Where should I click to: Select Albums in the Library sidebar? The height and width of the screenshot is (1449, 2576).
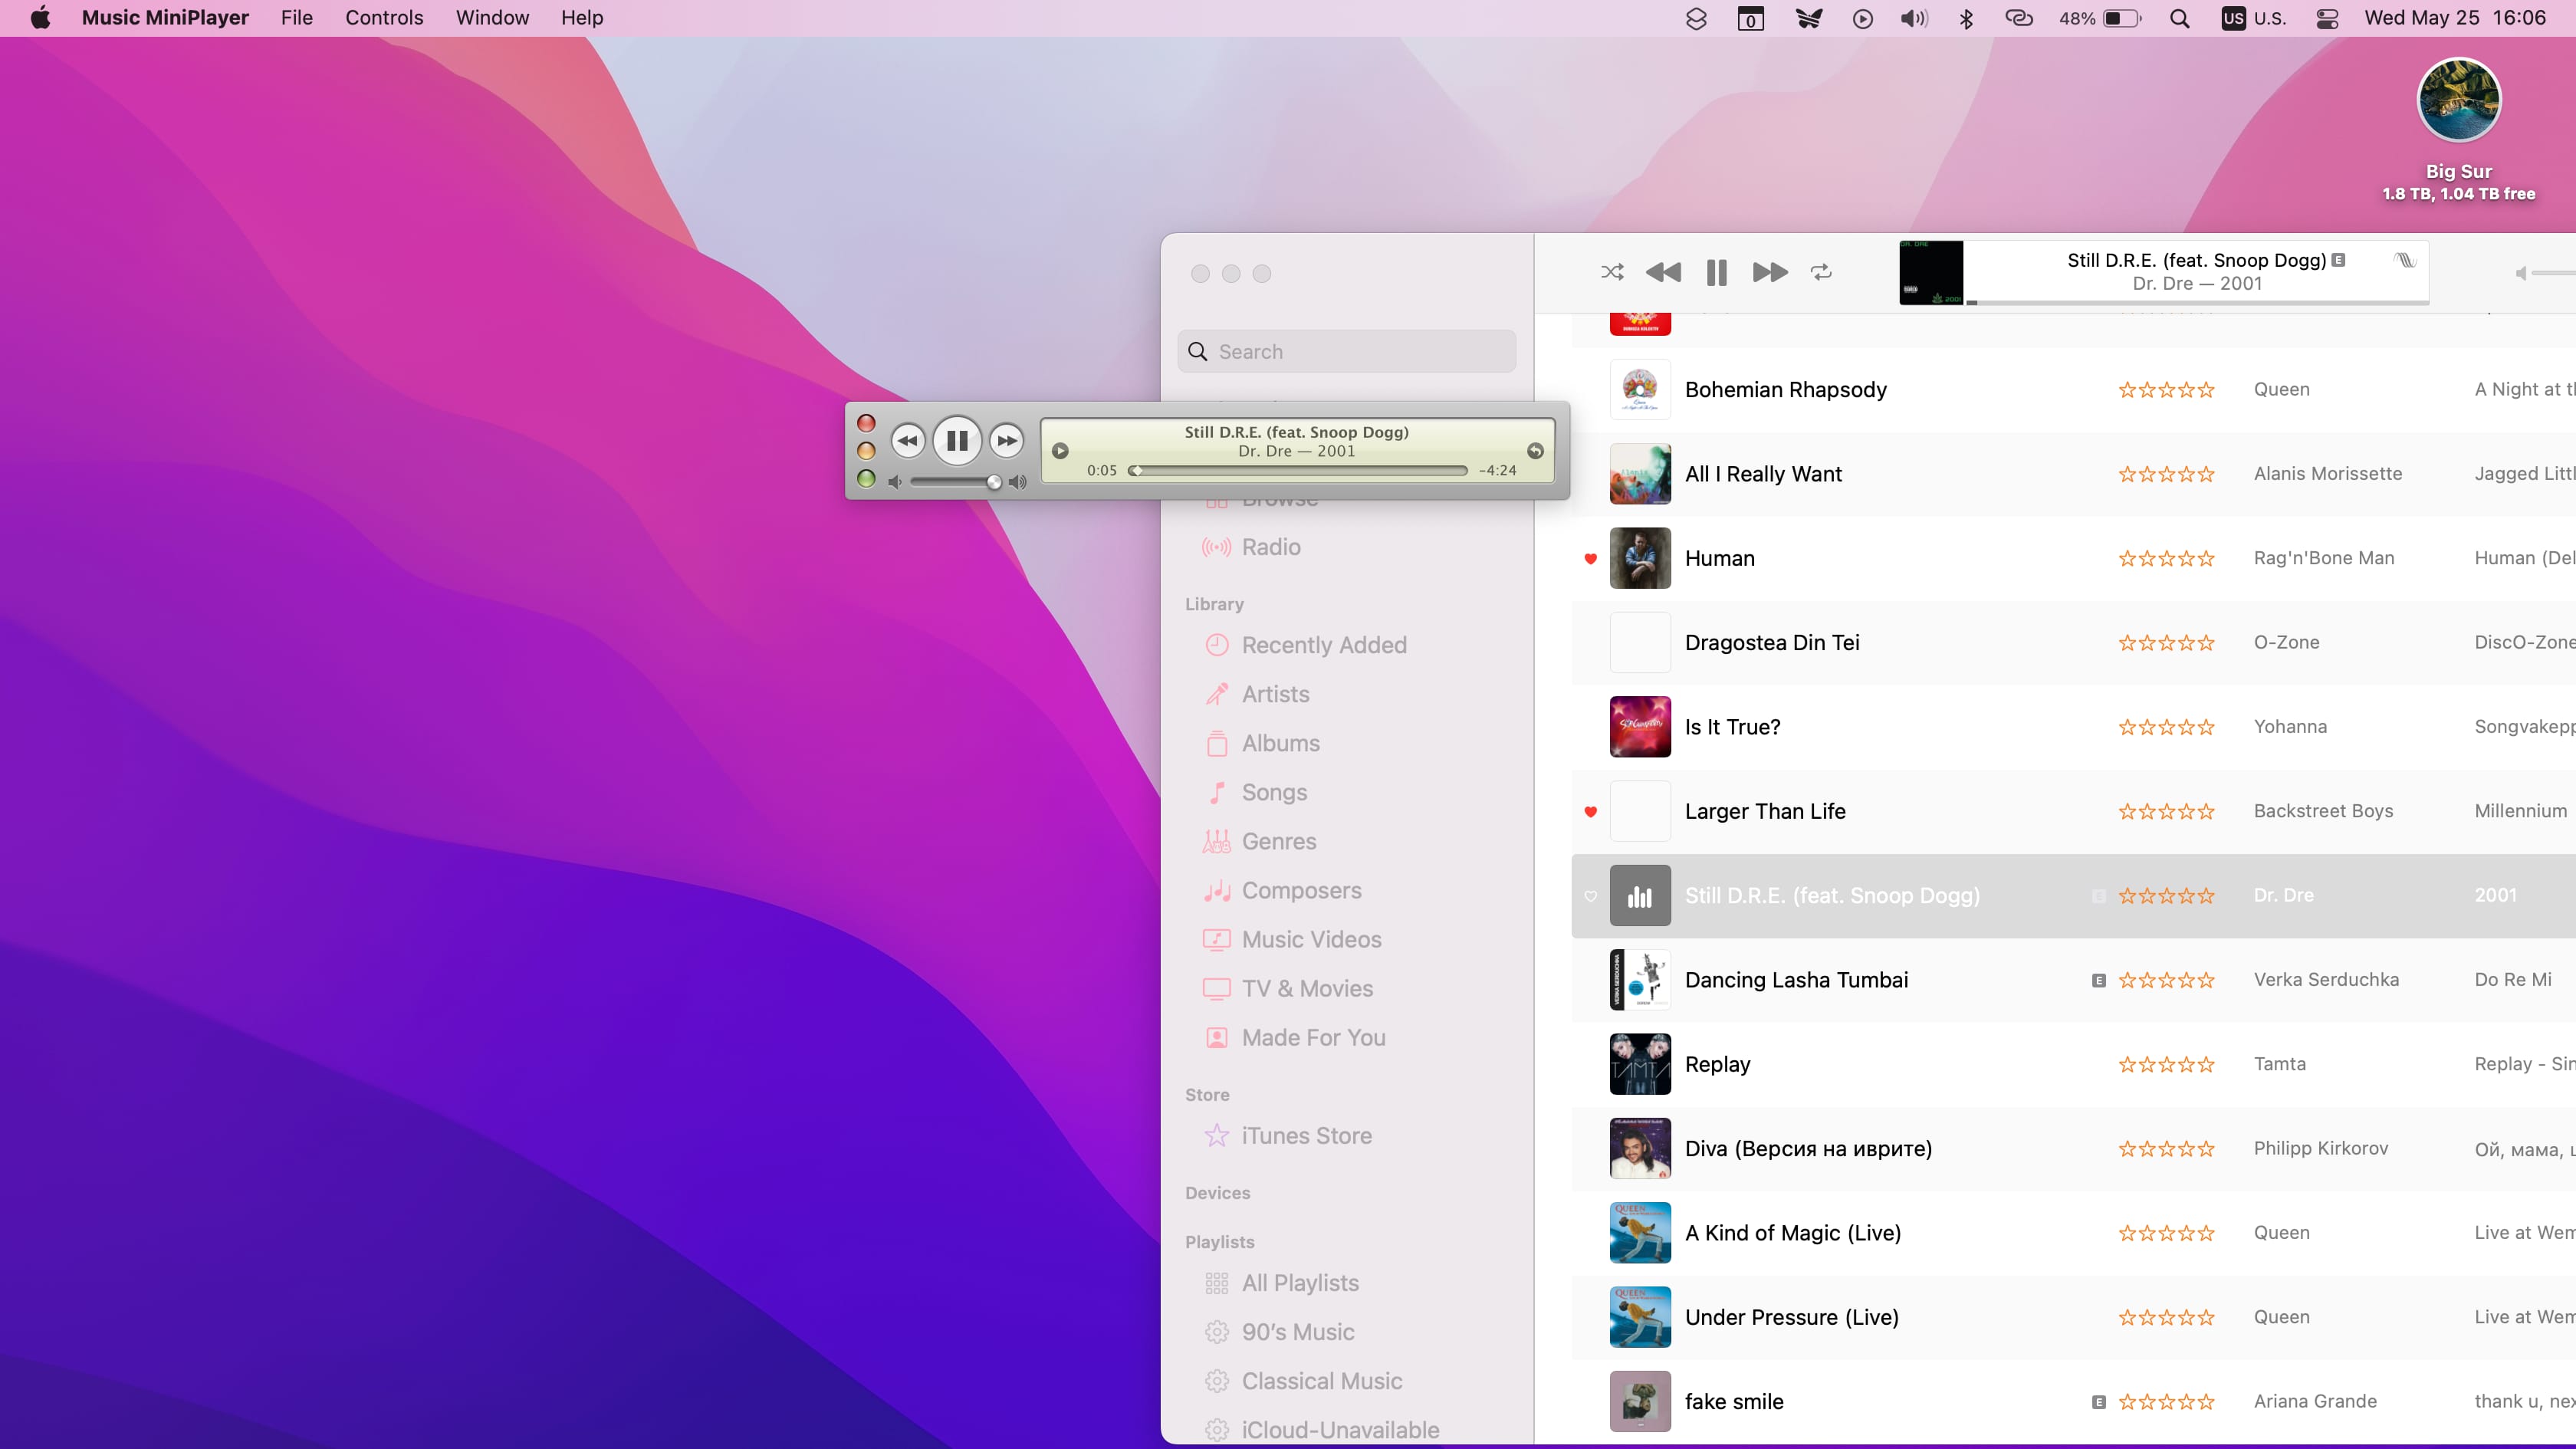(1261, 743)
